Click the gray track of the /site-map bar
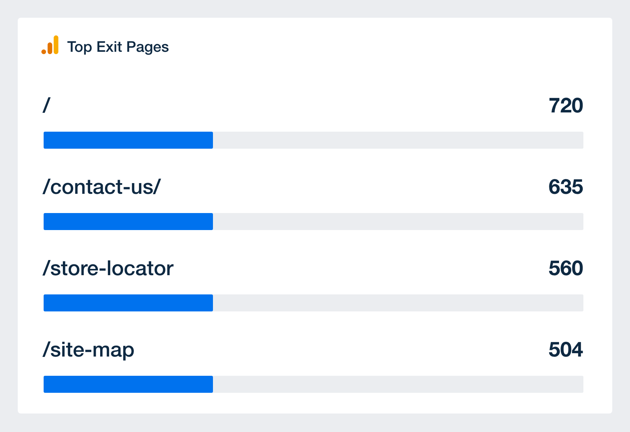Viewport: 630px width, 432px height. (398, 384)
